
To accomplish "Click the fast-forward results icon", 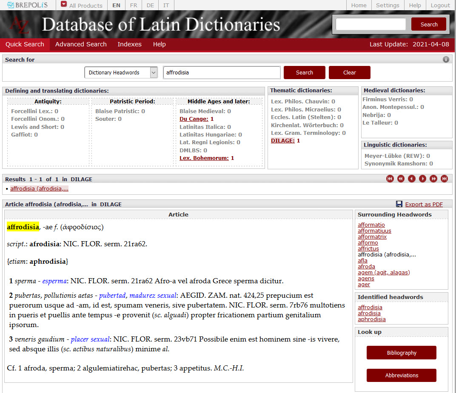I will (x=433, y=179).
